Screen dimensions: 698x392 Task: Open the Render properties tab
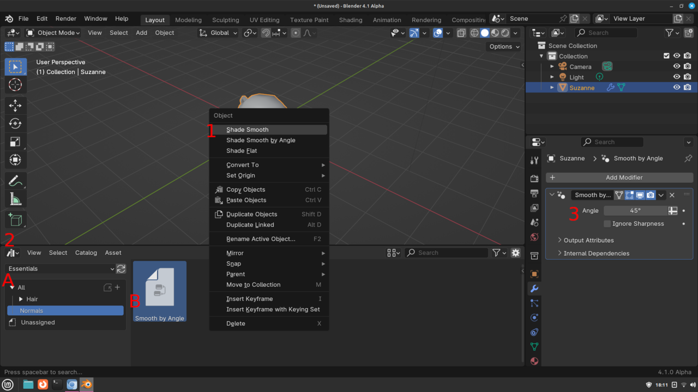click(534, 179)
